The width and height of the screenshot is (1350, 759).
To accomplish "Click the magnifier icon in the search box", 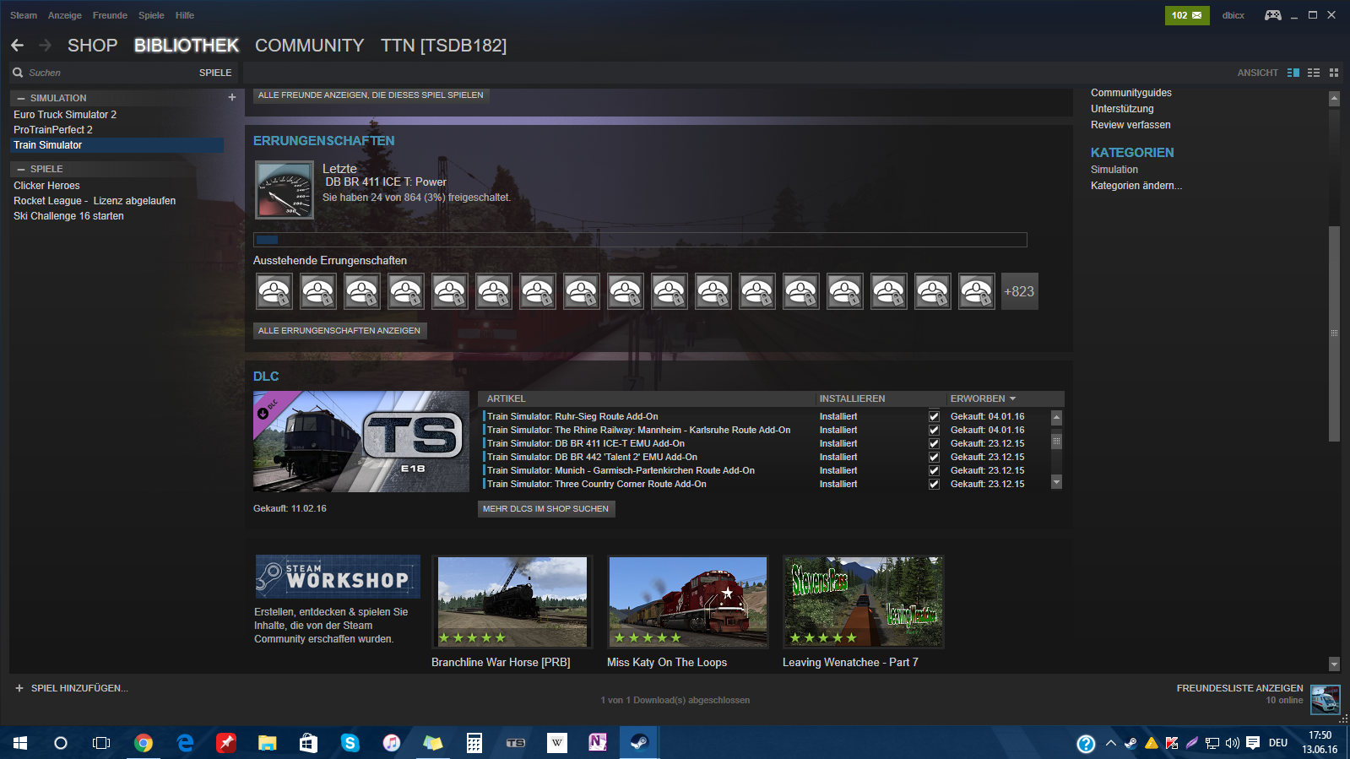I will coord(18,73).
